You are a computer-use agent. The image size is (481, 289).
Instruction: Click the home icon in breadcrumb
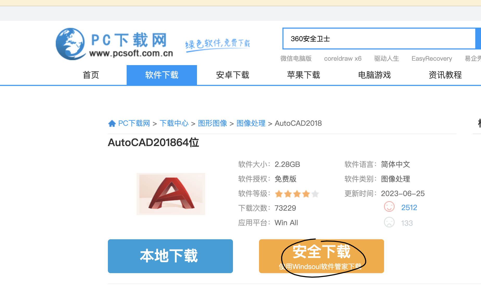(112, 123)
